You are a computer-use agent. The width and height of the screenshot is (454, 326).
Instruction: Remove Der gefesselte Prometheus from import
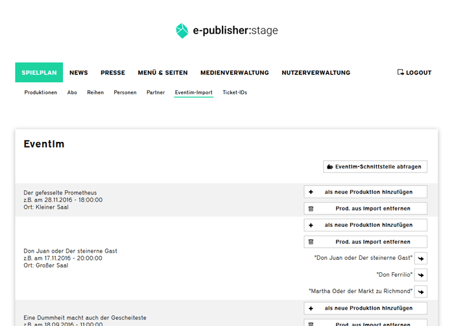(365, 209)
